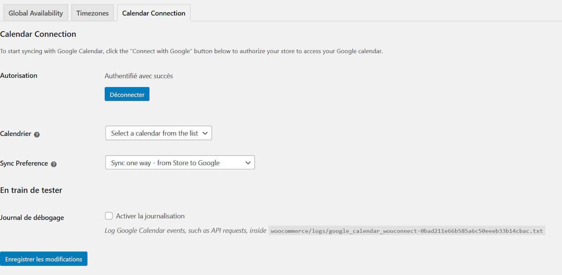Screen dimensions: 562x275
Task: Click the 'Calendrier' field label
Action: [x=16, y=134]
